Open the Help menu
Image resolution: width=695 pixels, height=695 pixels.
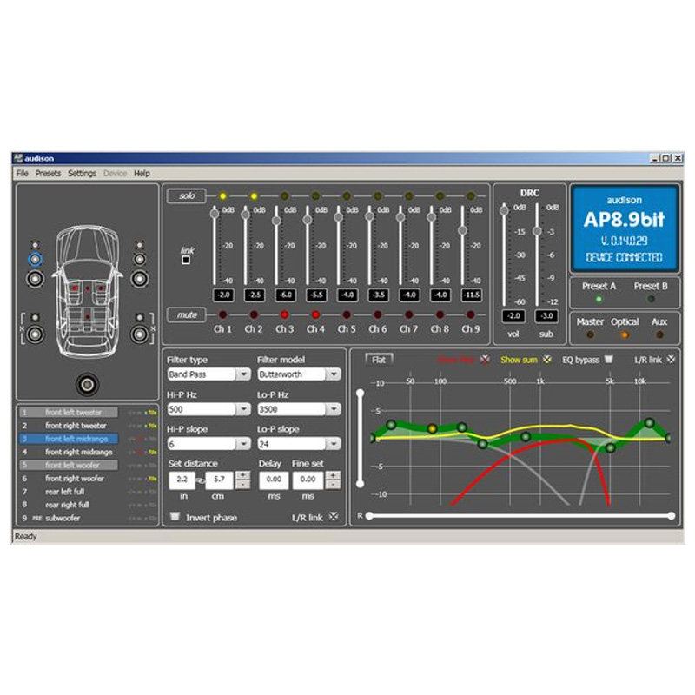point(142,173)
